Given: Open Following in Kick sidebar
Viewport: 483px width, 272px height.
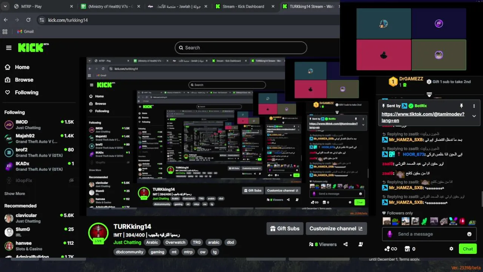Looking at the screenshot, I should point(22,92).
